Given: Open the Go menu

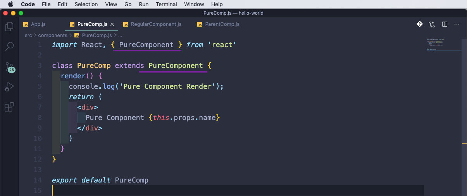Looking at the screenshot, I should (128, 4).
